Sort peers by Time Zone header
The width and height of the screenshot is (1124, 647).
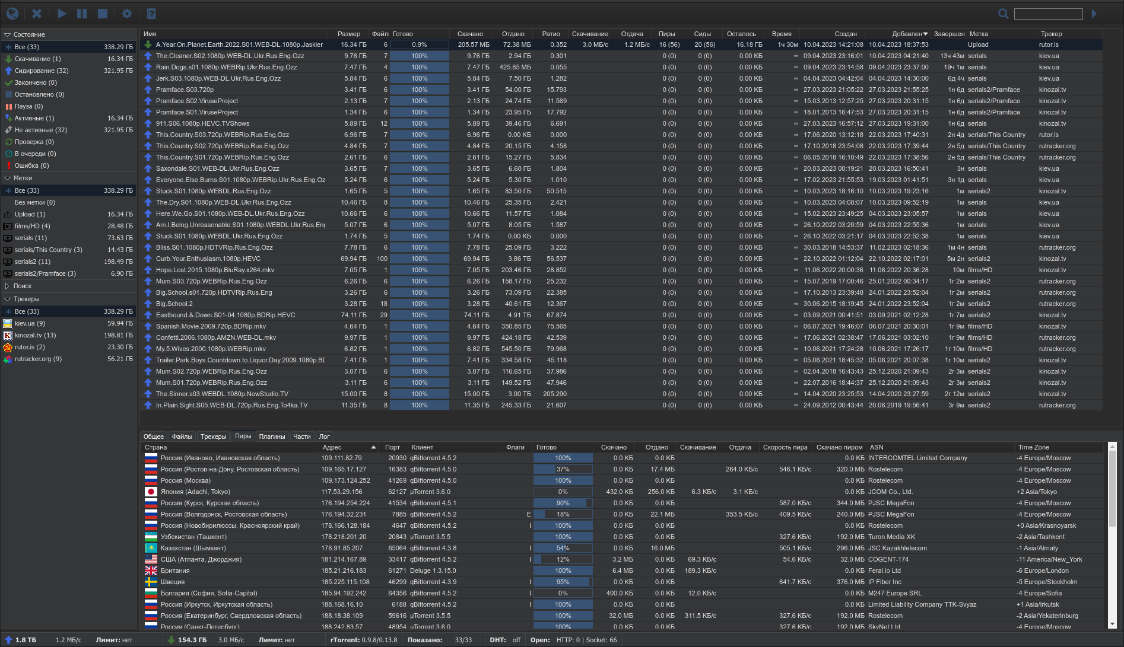pyautogui.click(x=1059, y=447)
